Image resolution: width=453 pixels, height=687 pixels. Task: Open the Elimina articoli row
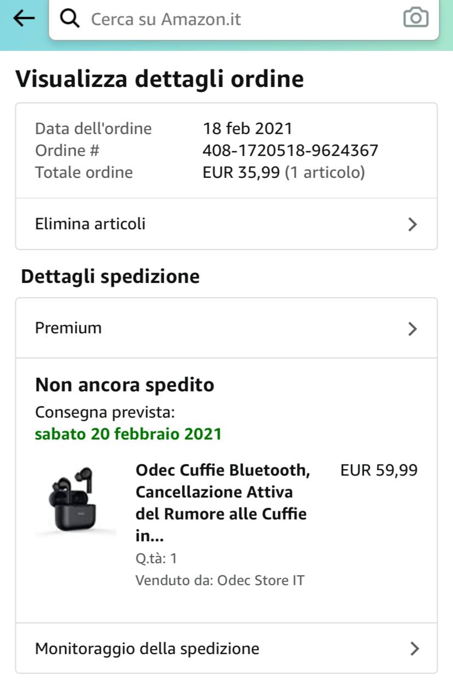pyautogui.click(x=226, y=224)
